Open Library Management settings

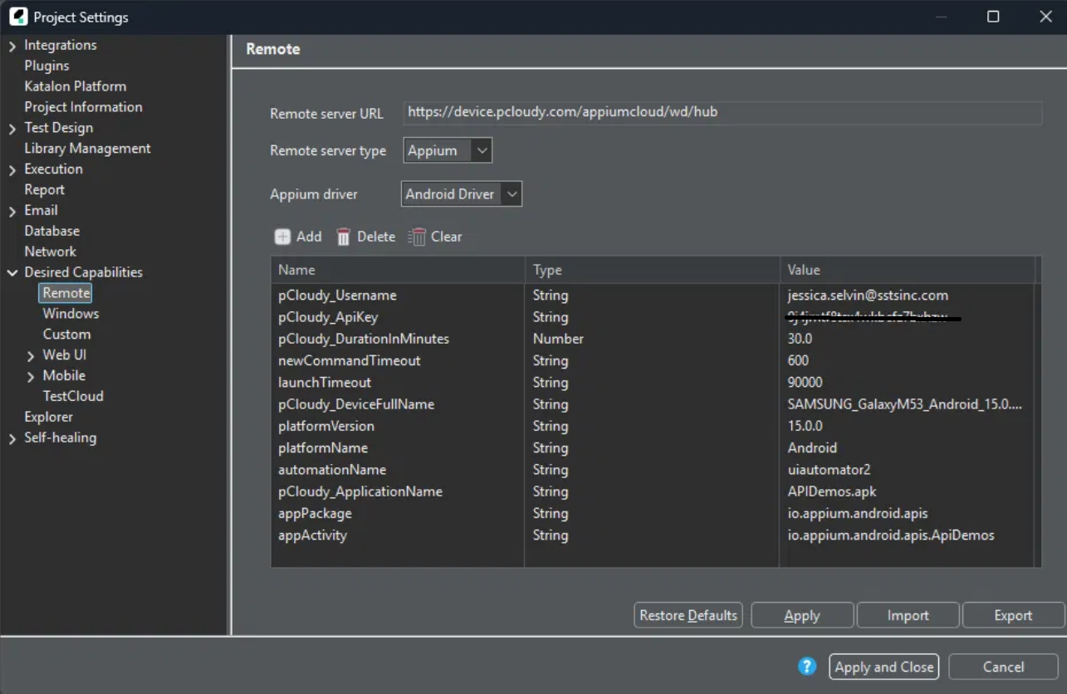tap(87, 149)
